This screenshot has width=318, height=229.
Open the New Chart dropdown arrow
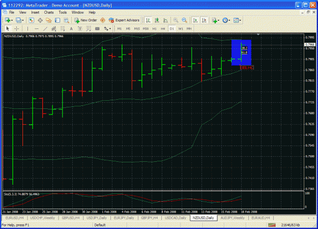point(12,20)
